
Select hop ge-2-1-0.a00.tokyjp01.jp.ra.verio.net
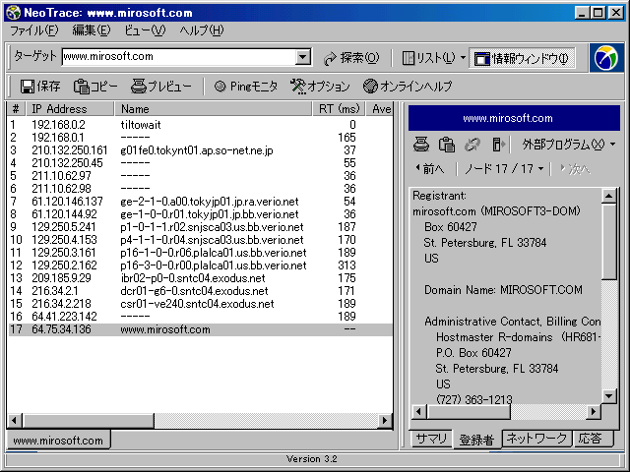[200, 202]
